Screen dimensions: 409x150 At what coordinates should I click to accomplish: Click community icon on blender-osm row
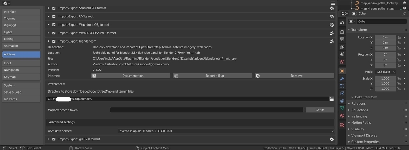(x=331, y=41)
